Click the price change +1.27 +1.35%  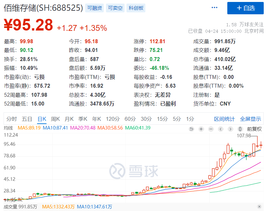pos(82,28)
